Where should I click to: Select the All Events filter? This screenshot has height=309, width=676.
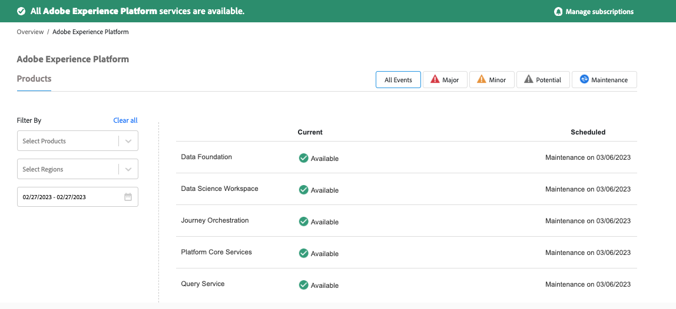[x=398, y=80]
